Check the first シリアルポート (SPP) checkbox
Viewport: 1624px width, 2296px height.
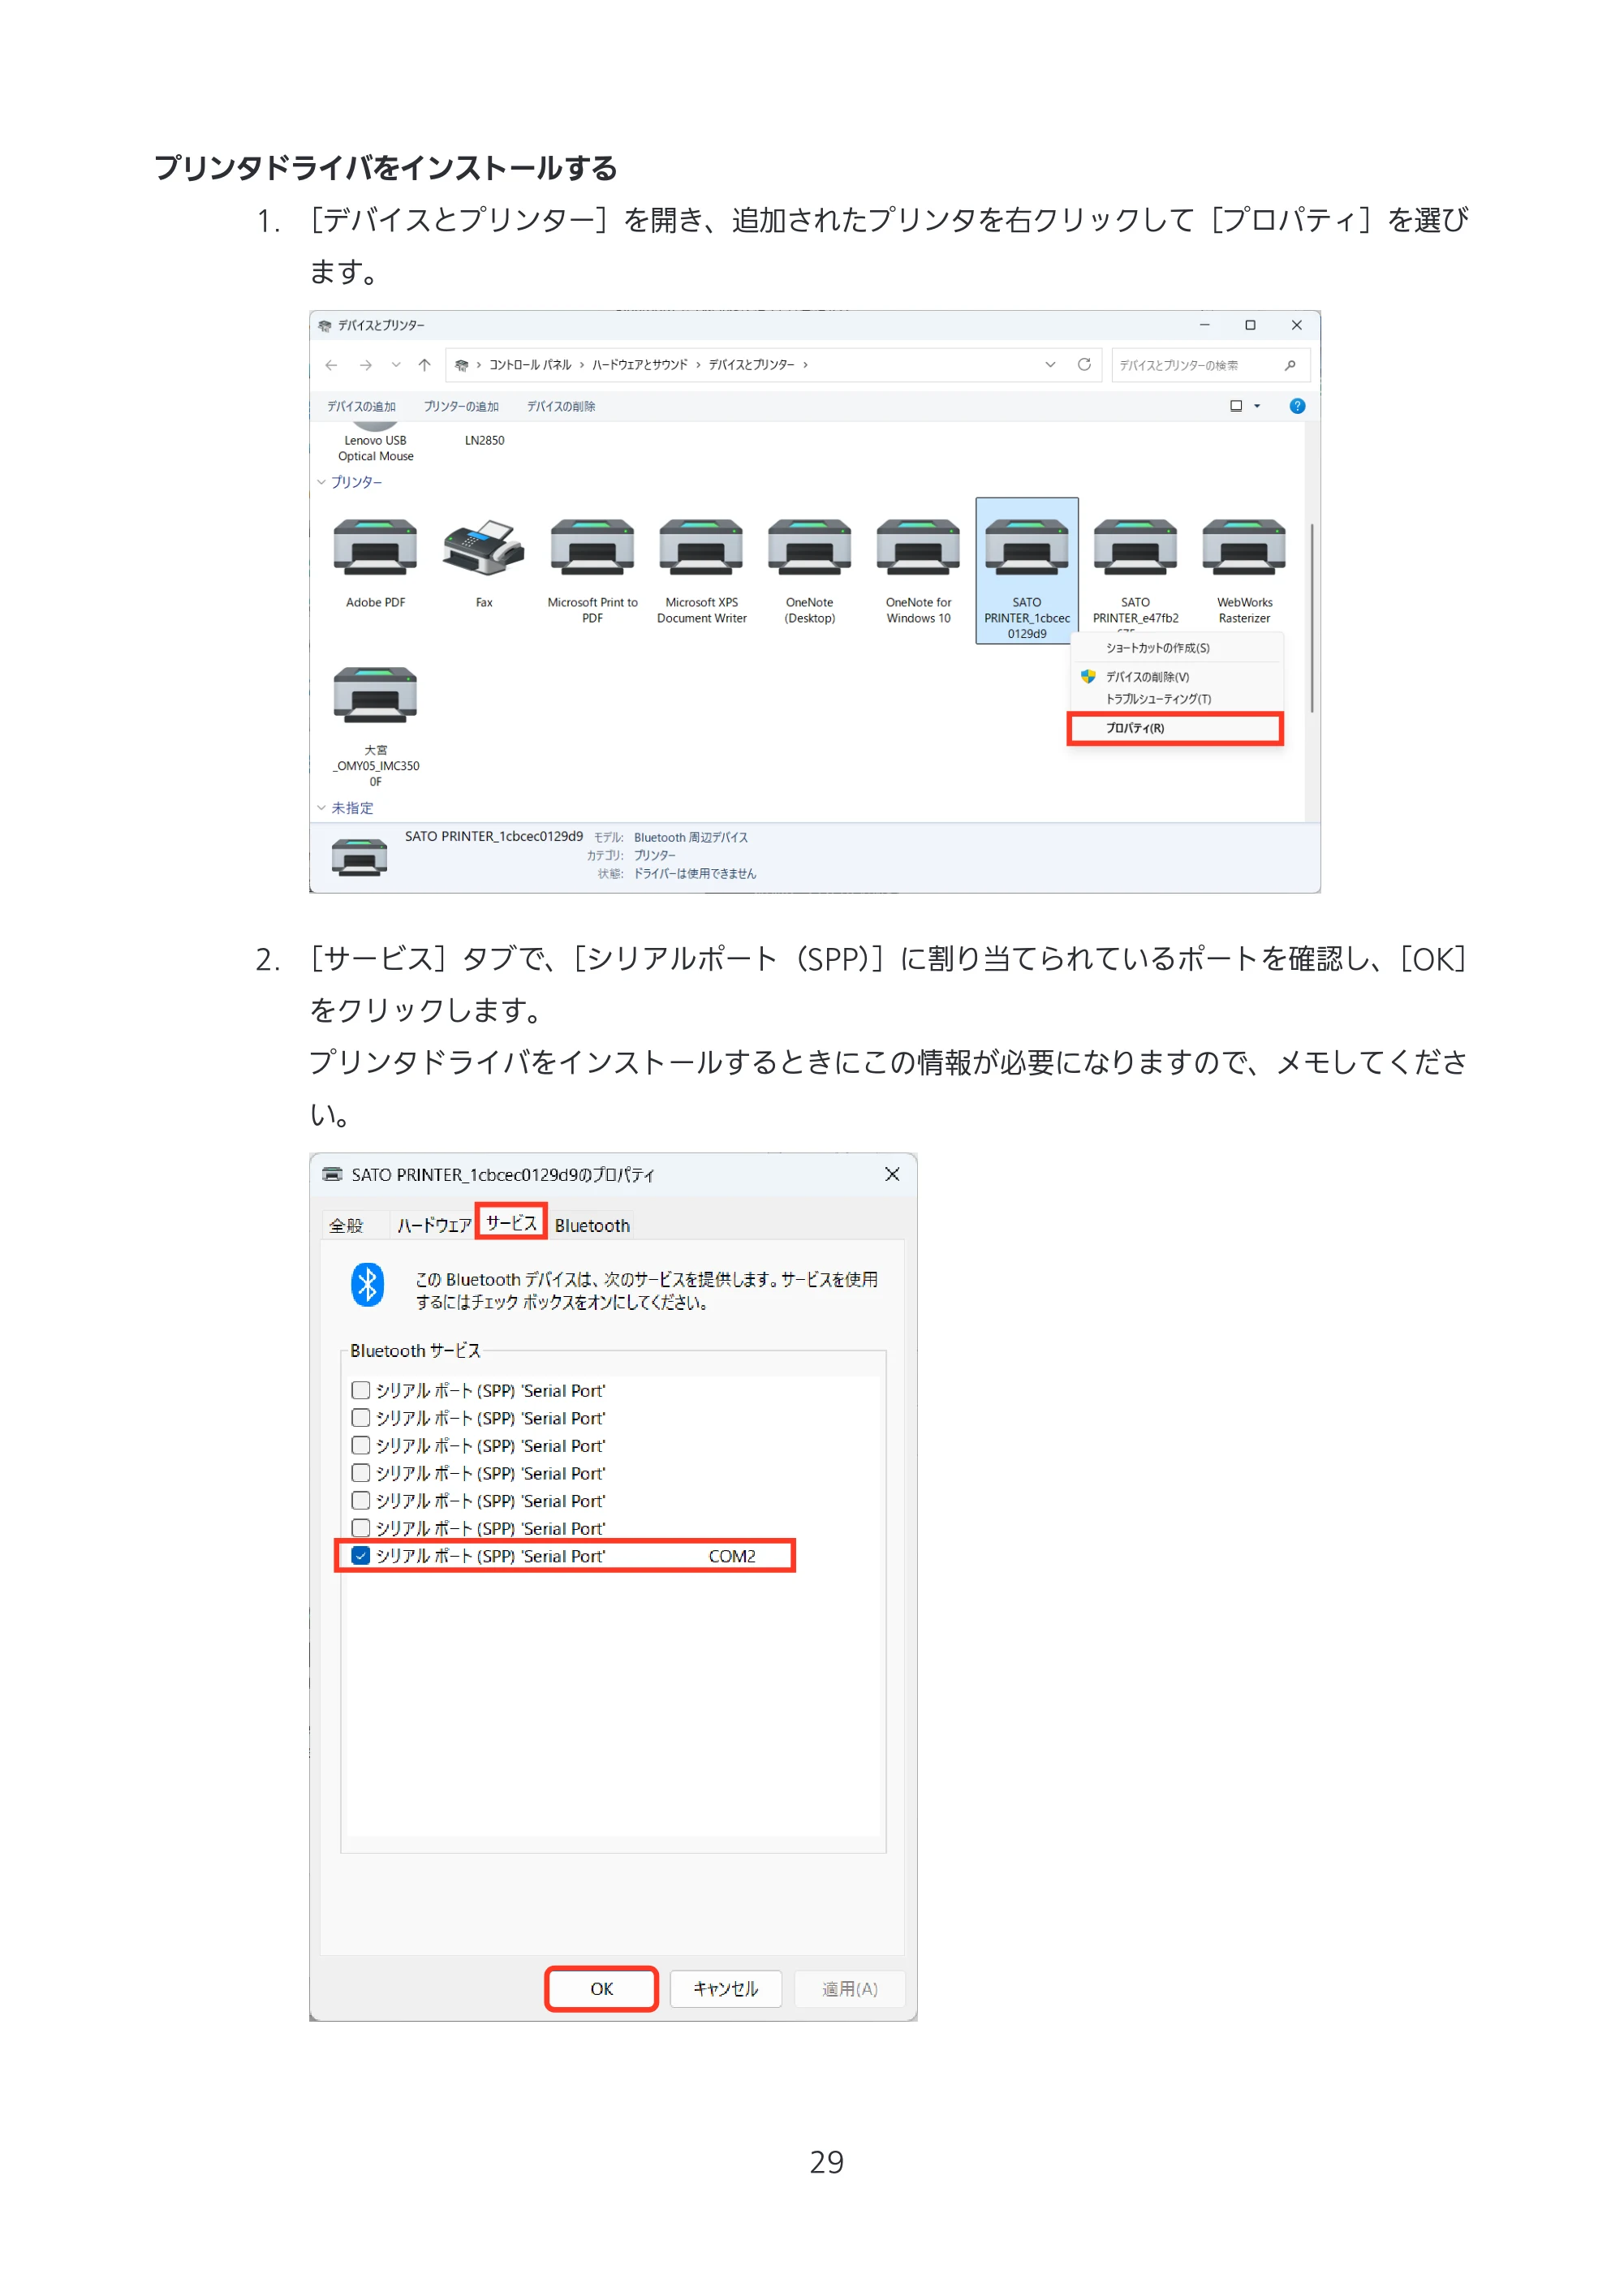click(x=361, y=1390)
